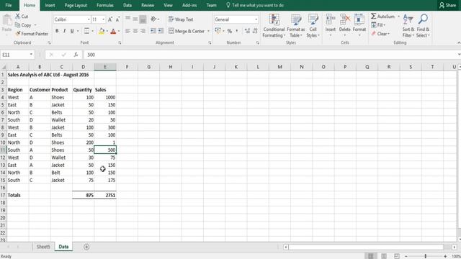Screen dimensions: 461x259
Task: Open the Format cells menu icon
Action: click(x=359, y=20)
